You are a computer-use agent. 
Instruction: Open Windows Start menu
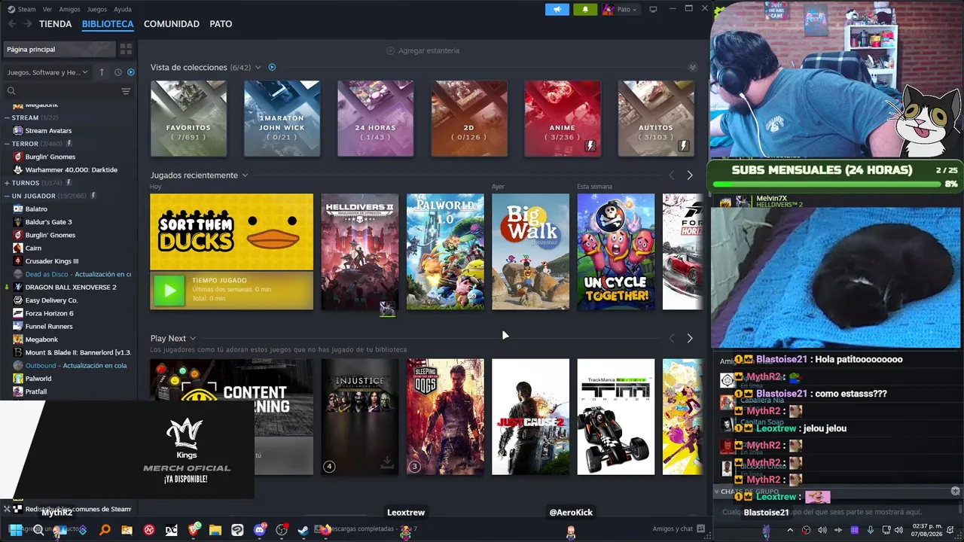pyautogui.click(x=15, y=530)
